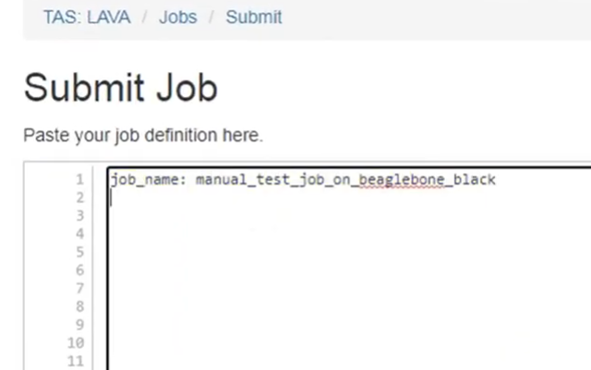Click line number 6 in the gutter

click(x=80, y=270)
